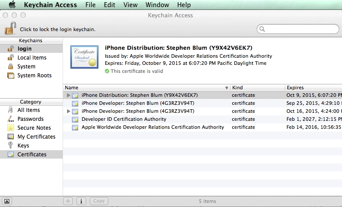
Task: Open the View menu
Action: point(130,5)
